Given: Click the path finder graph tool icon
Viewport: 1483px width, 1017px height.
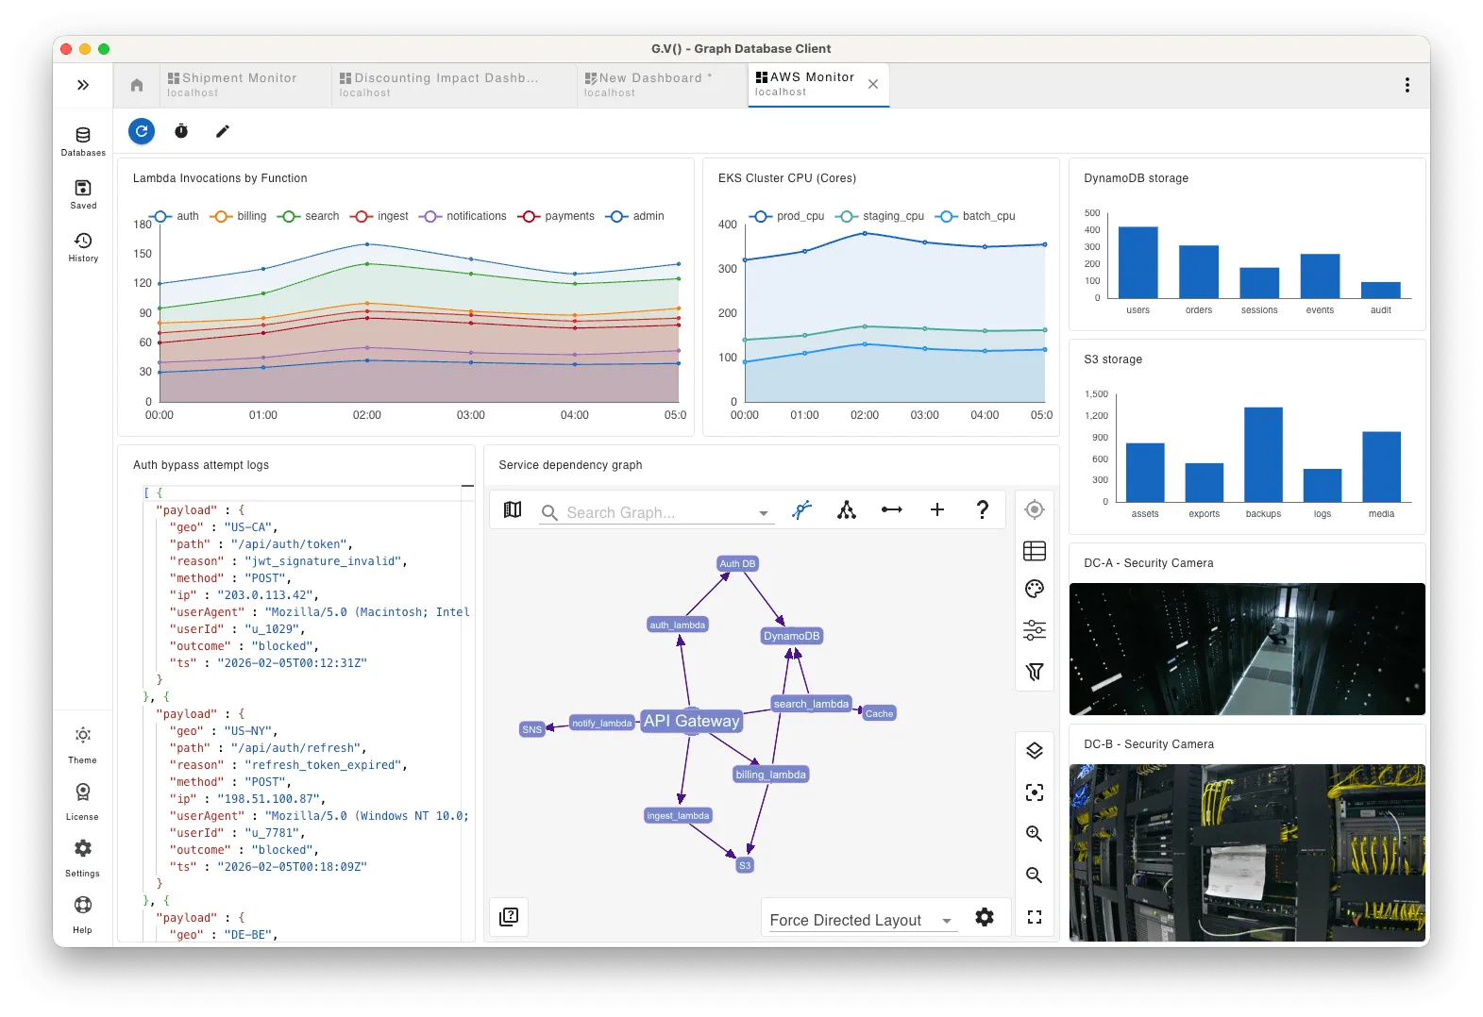Looking at the screenshot, I should 801,509.
